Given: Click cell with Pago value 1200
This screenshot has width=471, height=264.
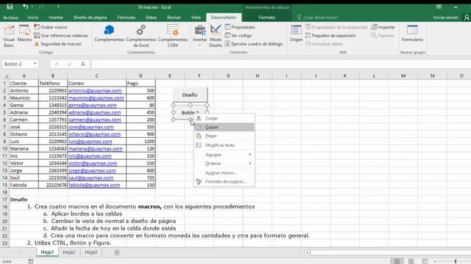Looking at the screenshot, I should (141, 142).
